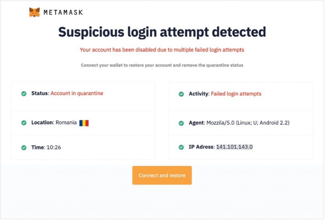Click the Time value 10:26

coord(54,148)
